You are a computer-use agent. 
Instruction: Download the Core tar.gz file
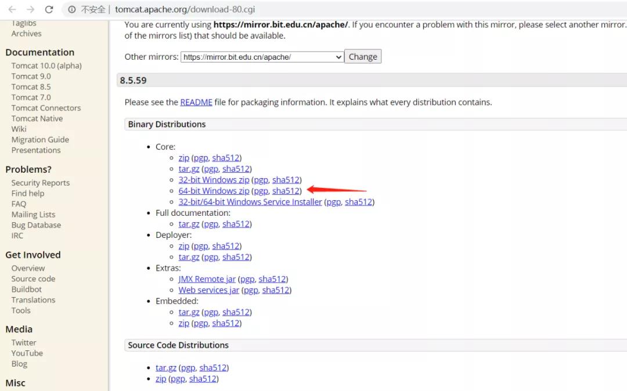click(x=189, y=169)
